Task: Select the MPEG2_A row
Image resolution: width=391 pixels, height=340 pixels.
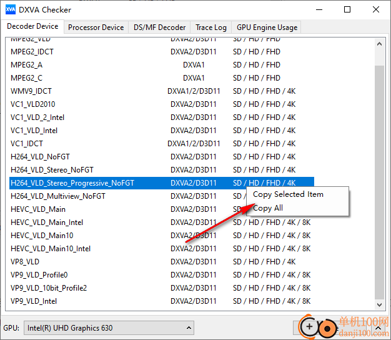Action: pyautogui.click(x=162, y=65)
